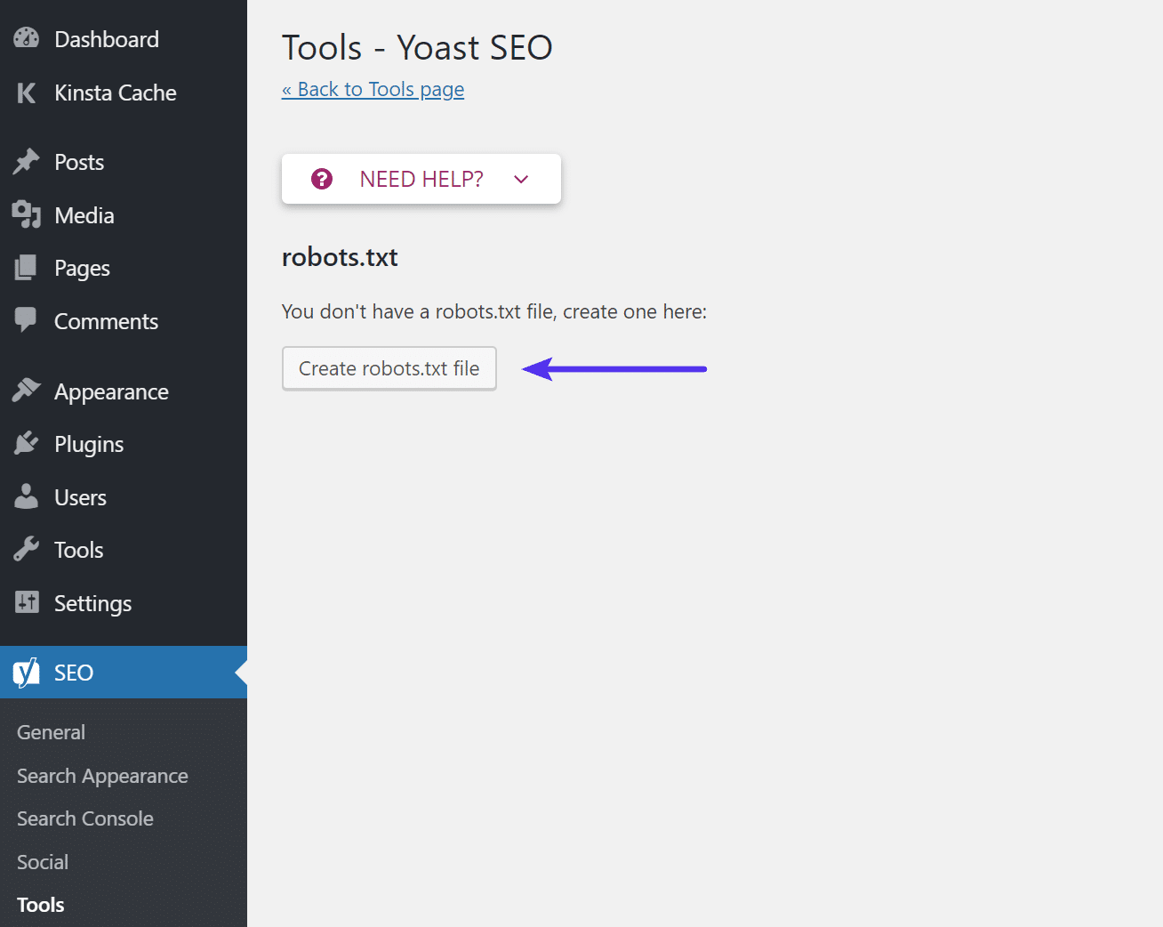Open Search Console from the sidebar
Image resolution: width=1163 pixels, height=927 pixels.
(84, 818)
